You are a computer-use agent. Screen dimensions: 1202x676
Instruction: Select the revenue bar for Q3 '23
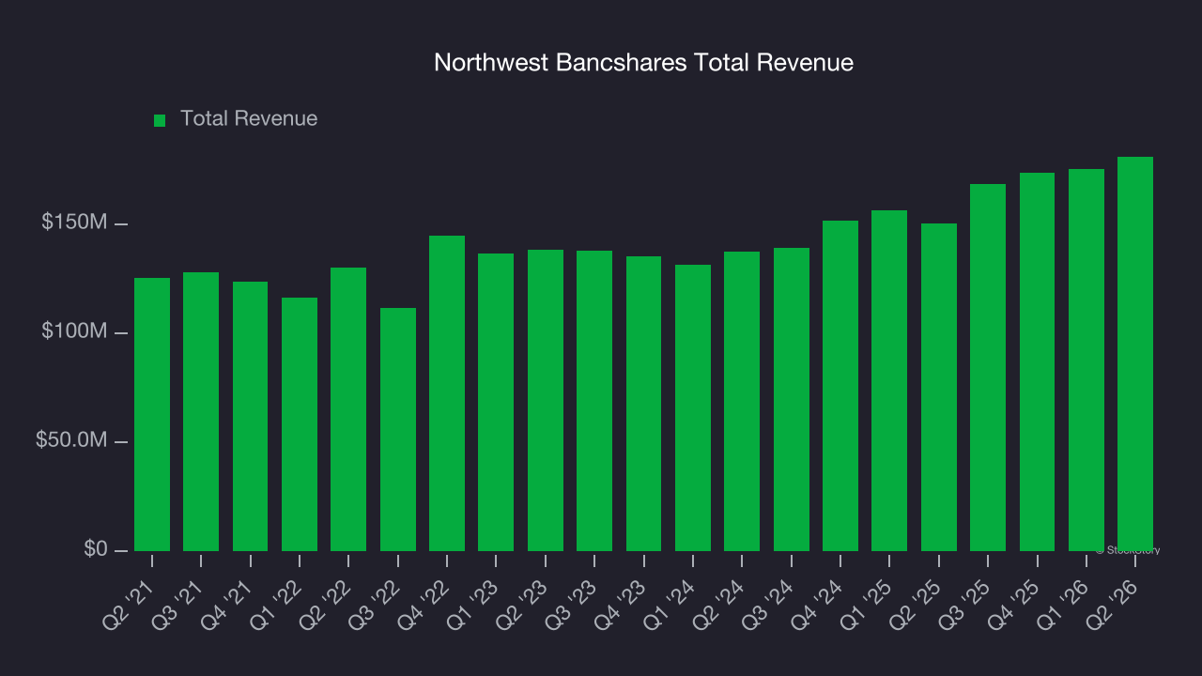tap(594, 401)
